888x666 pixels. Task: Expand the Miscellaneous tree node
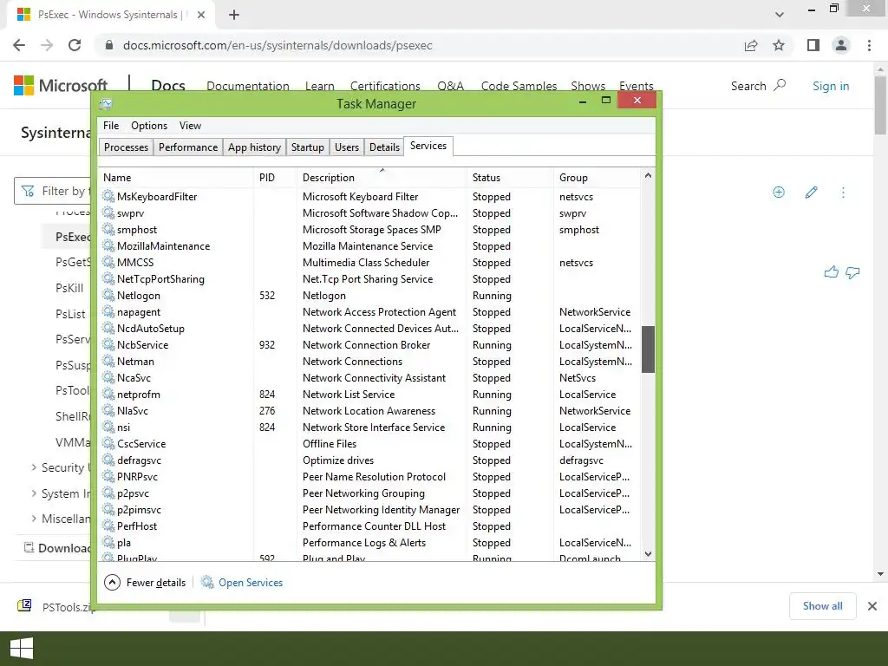[34, 519]
